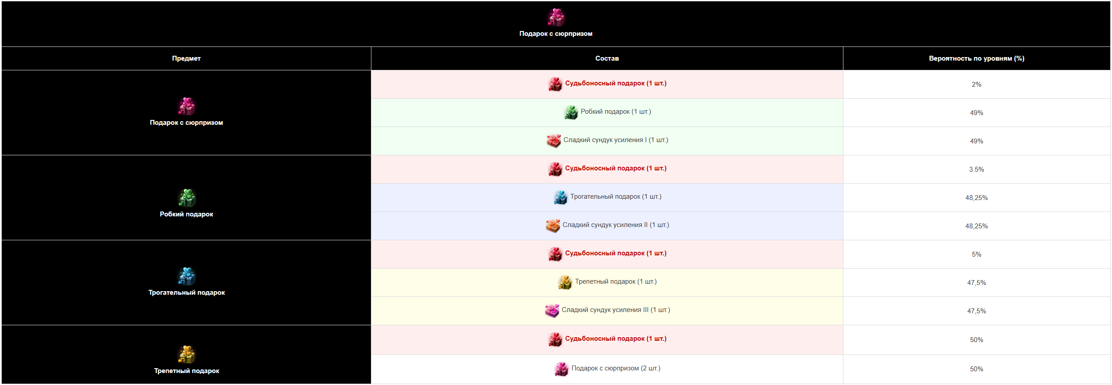Click 'Сладкий сундук усиления I (1 шт.)' text
This screenshot has width=1112, height=385.
616,140
